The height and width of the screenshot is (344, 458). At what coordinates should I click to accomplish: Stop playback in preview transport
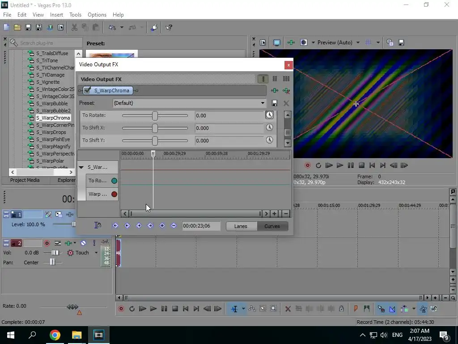click(x=361, y=165)
